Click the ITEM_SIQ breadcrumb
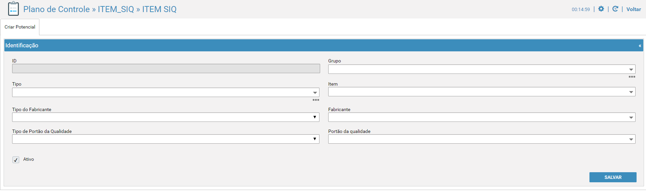This screenshot has width=646, height=191. [x=116, y=9]
